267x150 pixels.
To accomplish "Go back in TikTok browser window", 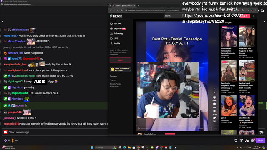I will click(x=110, y=10).
